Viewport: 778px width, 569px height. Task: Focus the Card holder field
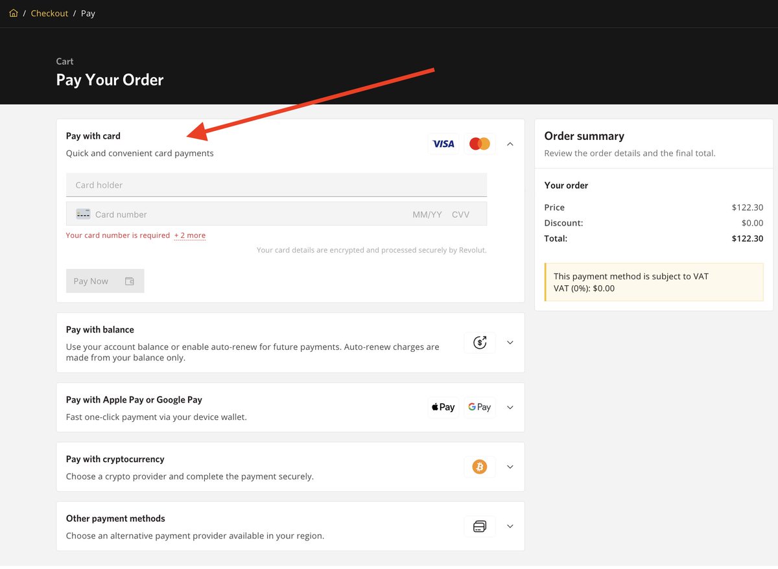276,185
